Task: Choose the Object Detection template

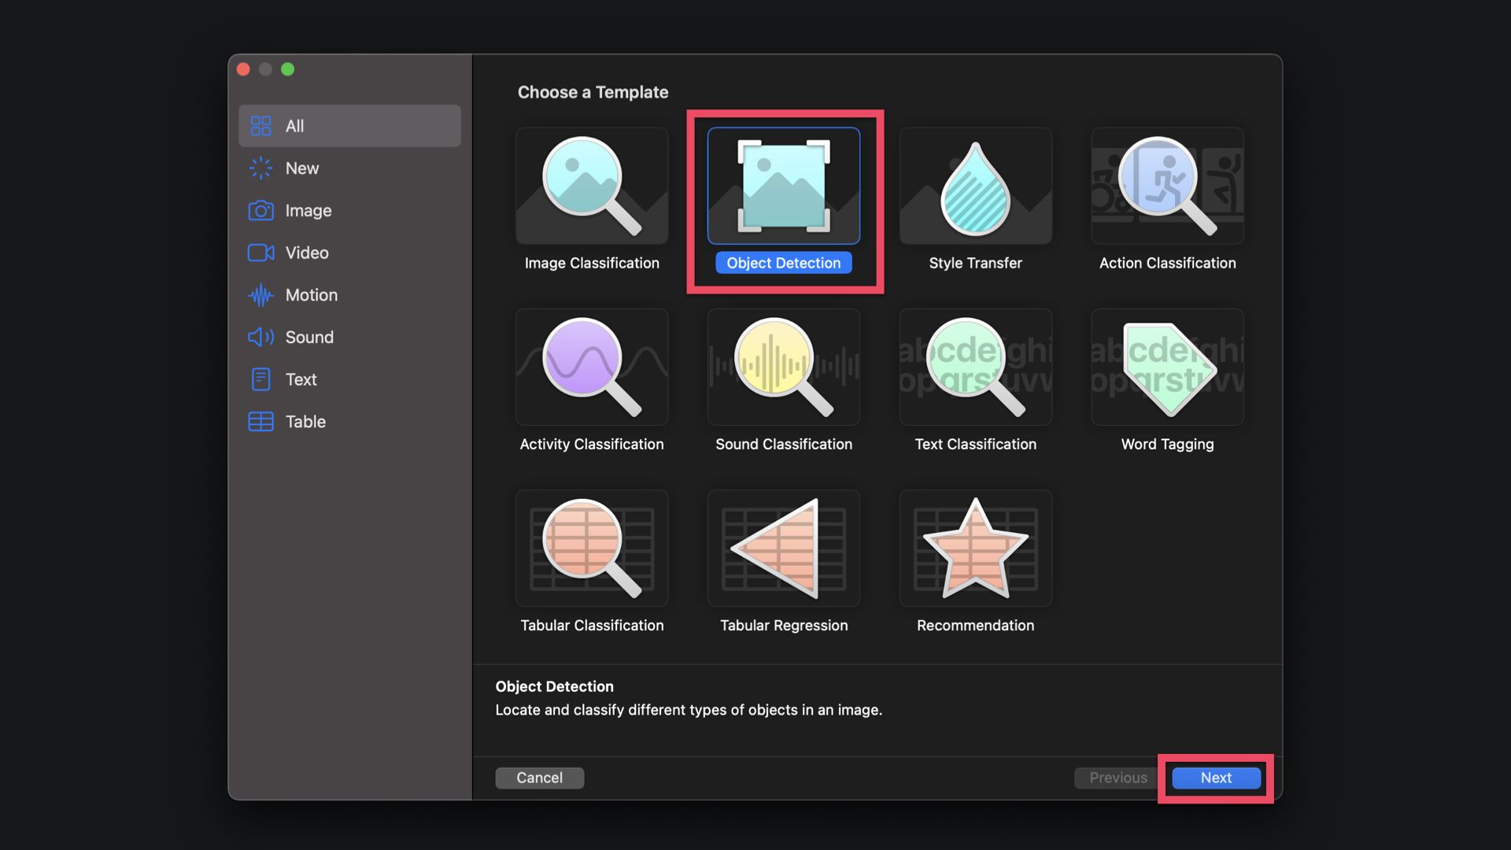Action: point(783,187)
